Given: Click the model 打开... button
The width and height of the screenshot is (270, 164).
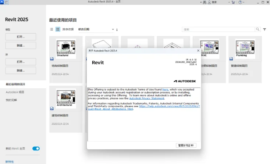Looking at the screenshot, I should coord(21,37).
